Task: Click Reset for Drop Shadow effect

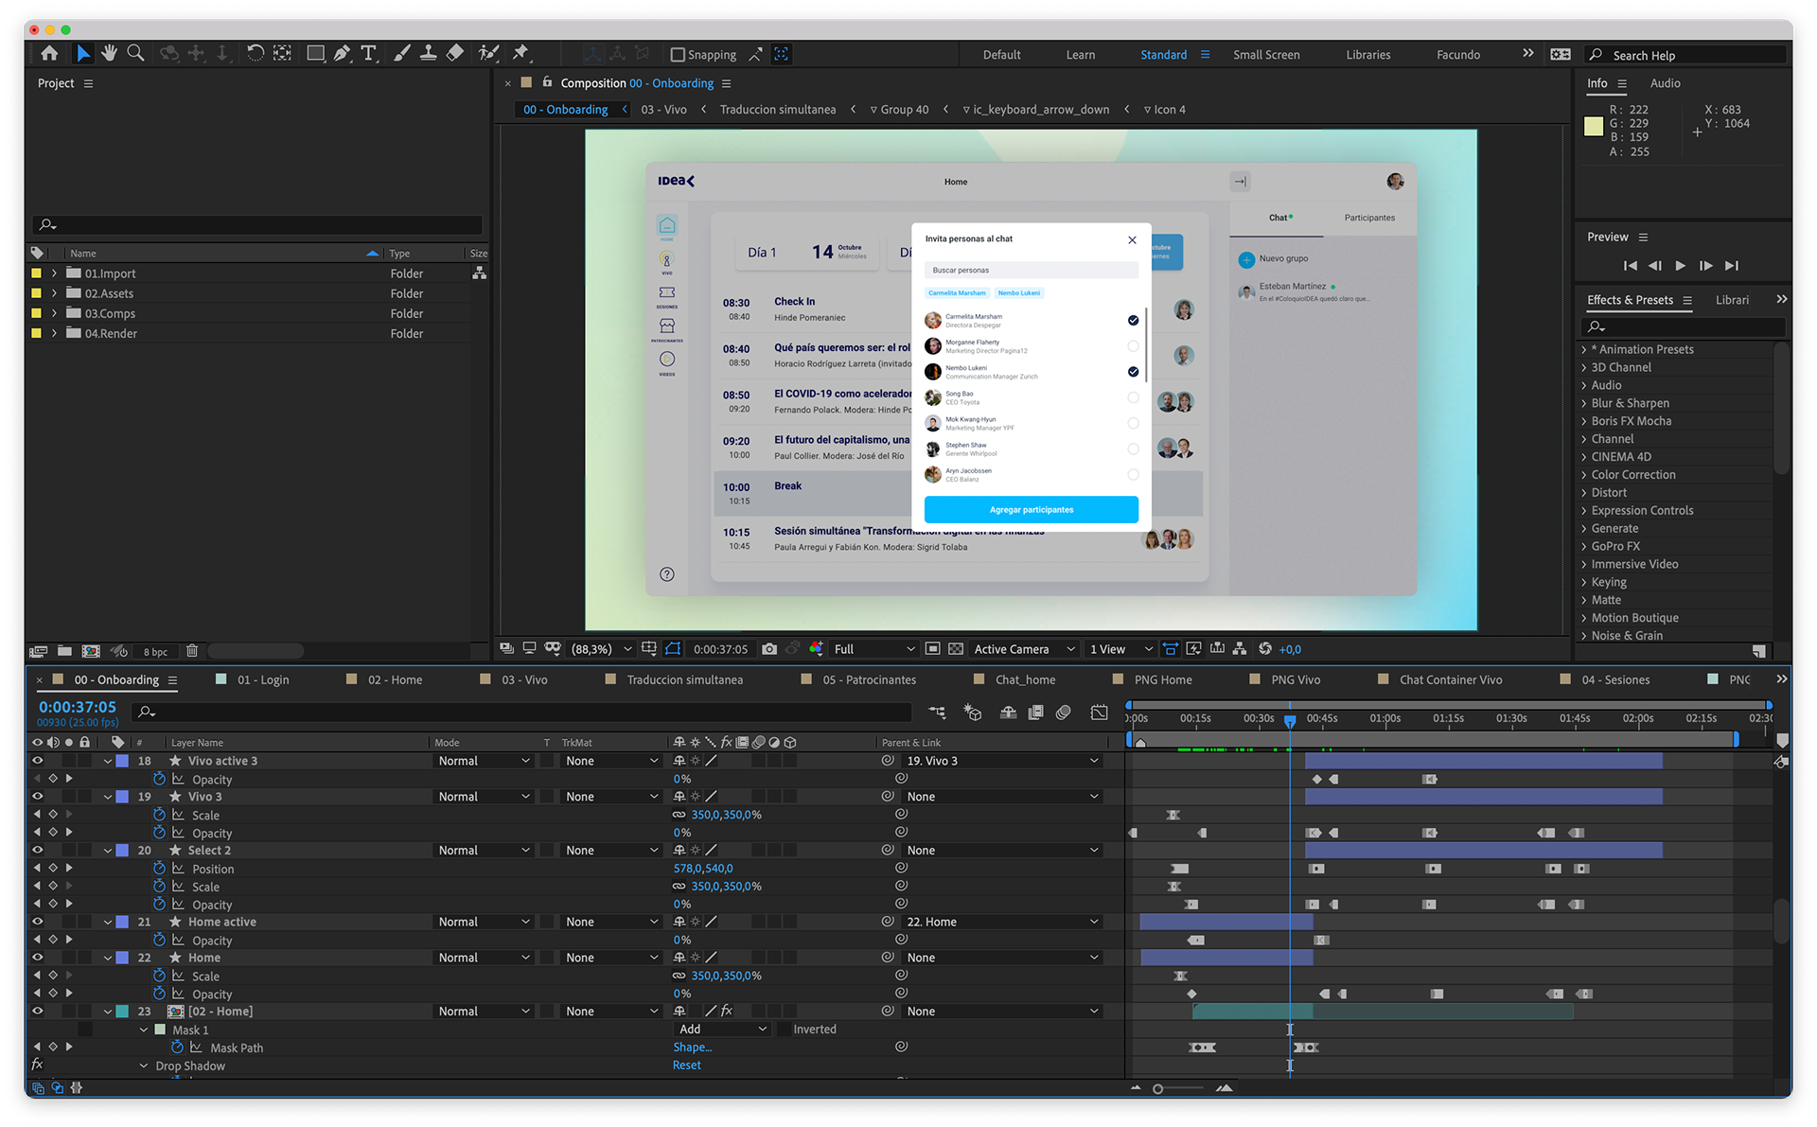Action: click(687, 1065)
